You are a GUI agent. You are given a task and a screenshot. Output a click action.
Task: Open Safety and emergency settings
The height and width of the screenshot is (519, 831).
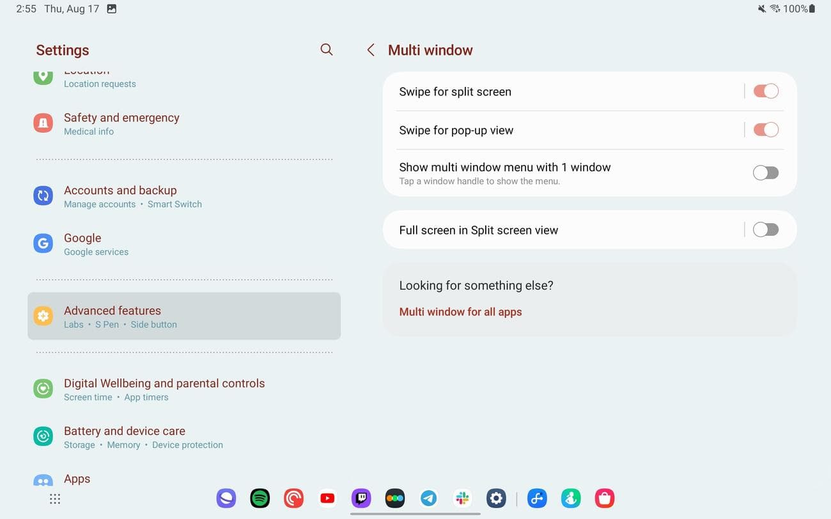(x=184, y=123)
